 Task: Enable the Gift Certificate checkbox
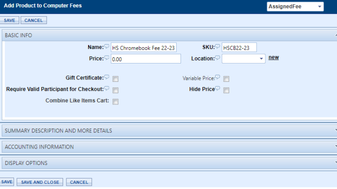coord(116,79)
